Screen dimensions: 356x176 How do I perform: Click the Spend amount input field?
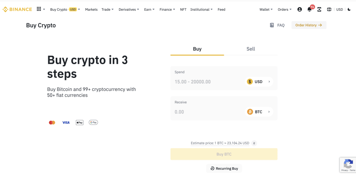208,82
